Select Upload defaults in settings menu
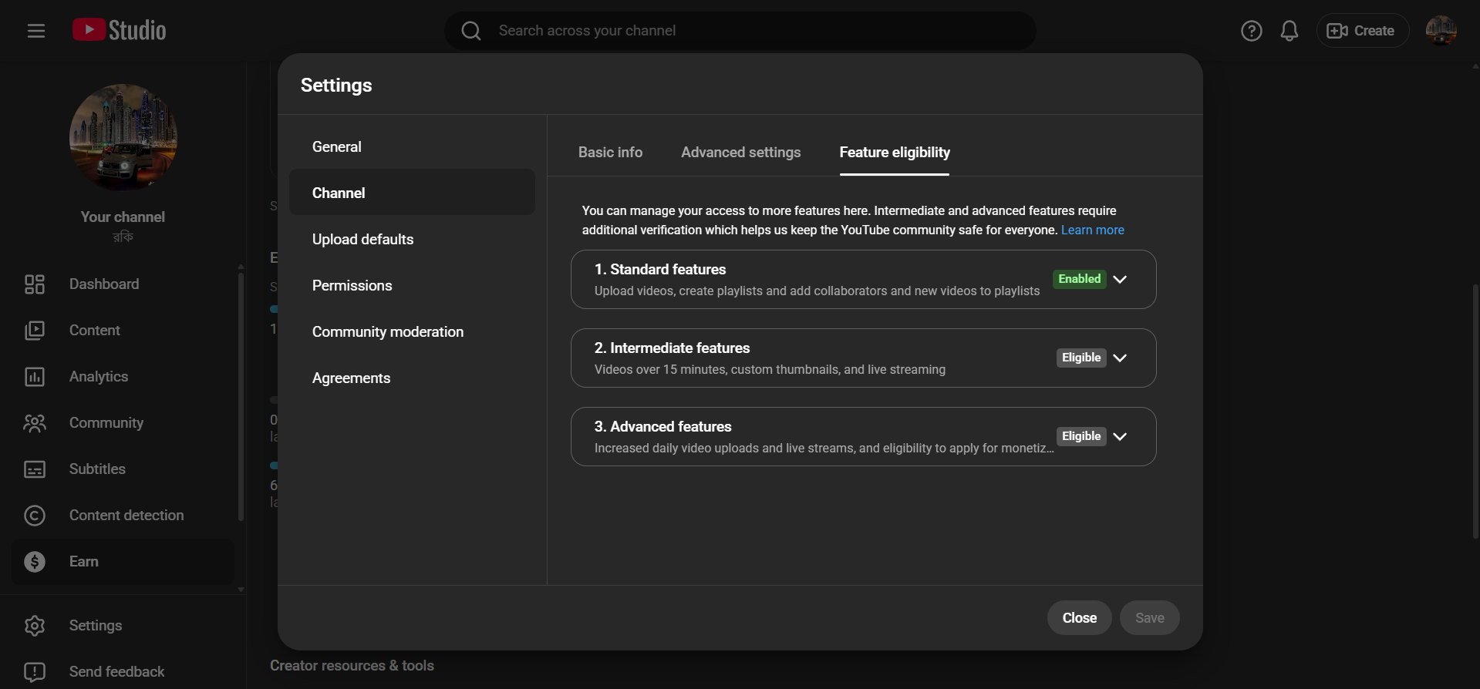Screen dimensions: 1480x689 [x=362, y=240]
